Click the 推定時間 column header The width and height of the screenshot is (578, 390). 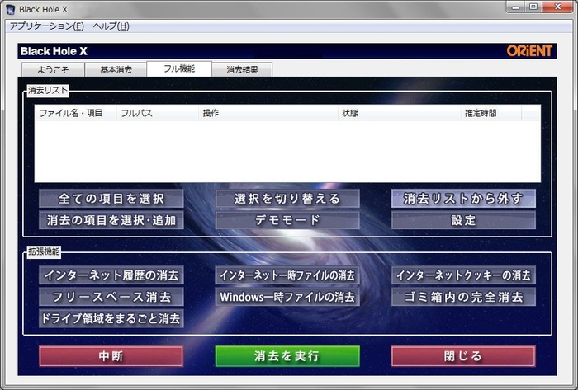pyautogui.click(x=491, y=113)
